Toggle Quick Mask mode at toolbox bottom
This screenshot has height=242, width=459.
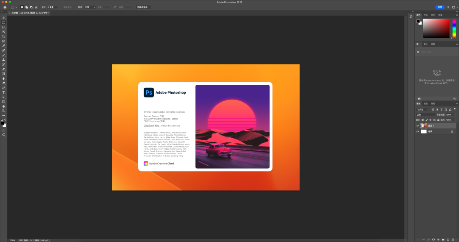(x=3, y=130)
